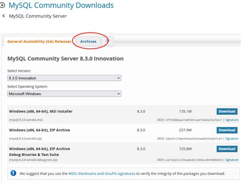Open Signature link for the 257.9M ZIP Archive
This screenshot has width=241, height=184.
pos(231,139)
